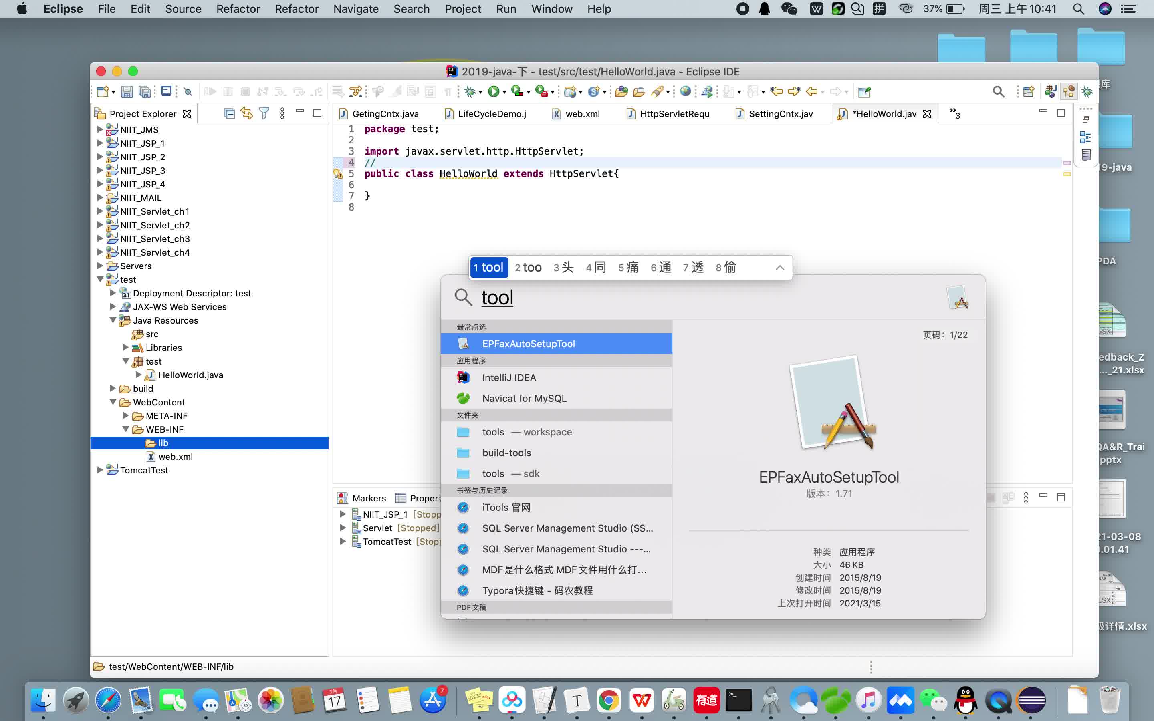Click the Save All toolbar icon
1154x721 pixels.
point(145,92)
